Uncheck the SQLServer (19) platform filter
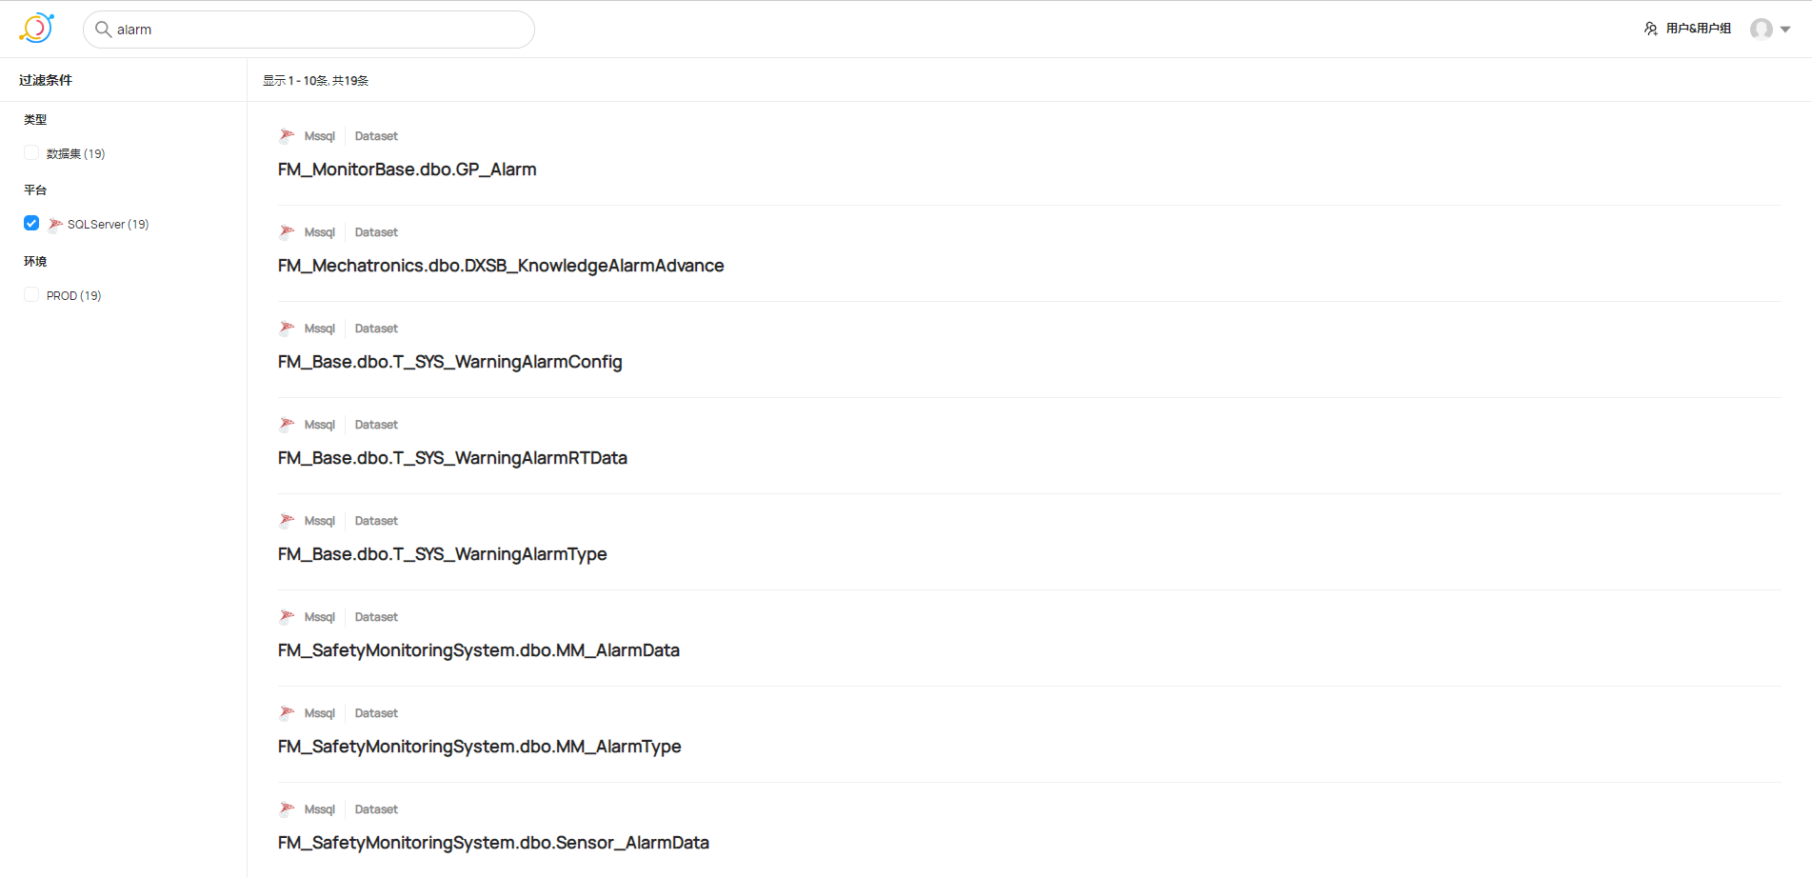This screenshot has width=1812, height=878. (31, 224)
